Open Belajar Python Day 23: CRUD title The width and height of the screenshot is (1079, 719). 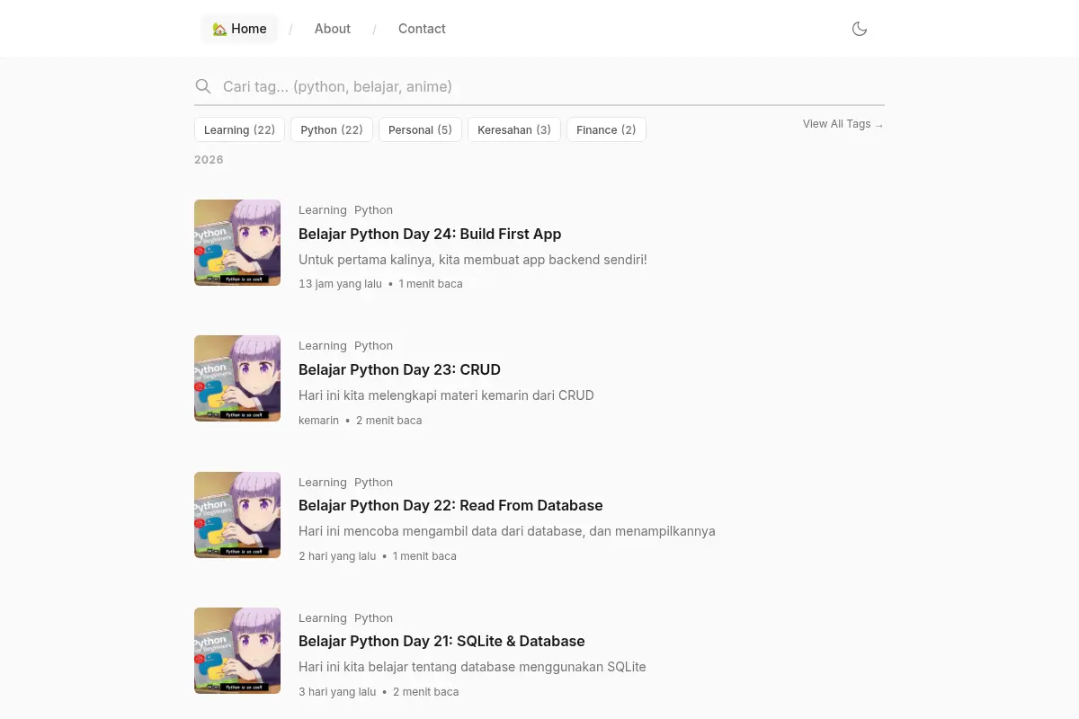(399, 369)
